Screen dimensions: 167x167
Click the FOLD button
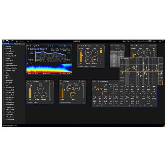133,41
